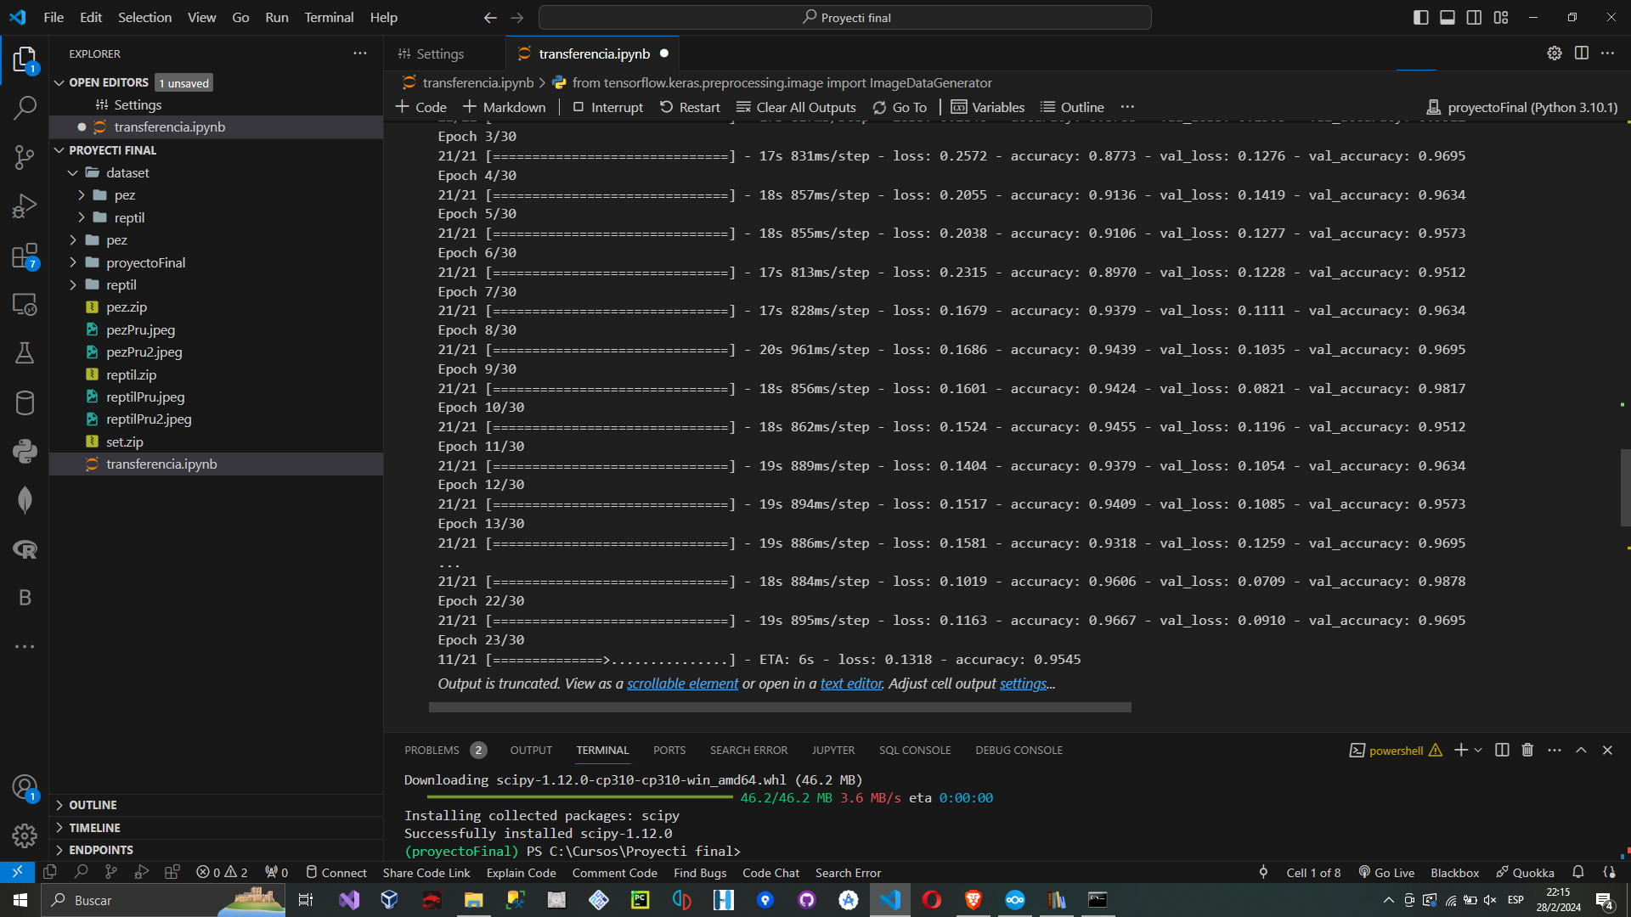Open Run and Debug view
The width and height of the screenshot is (1631, 917).
coord(25,206)
